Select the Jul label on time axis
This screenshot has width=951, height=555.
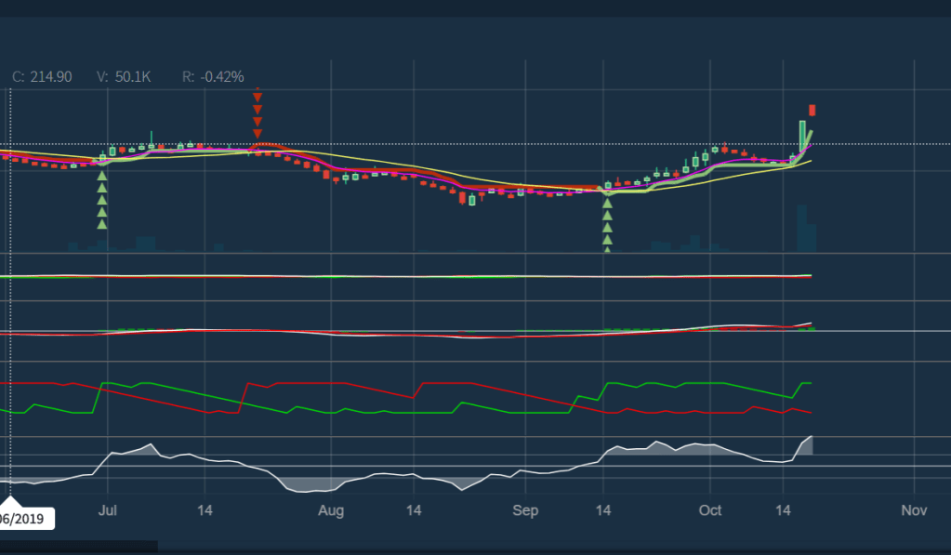[x=107, y=510]
